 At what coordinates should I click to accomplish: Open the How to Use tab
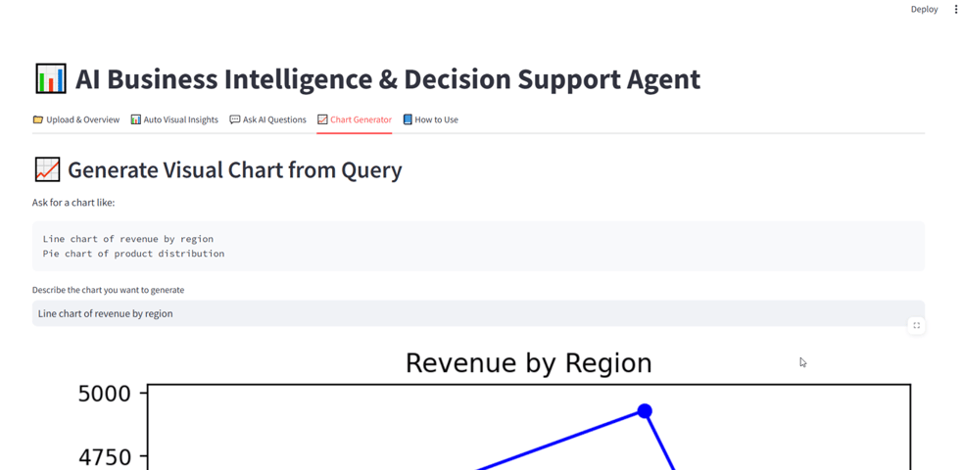coord(430,119)
